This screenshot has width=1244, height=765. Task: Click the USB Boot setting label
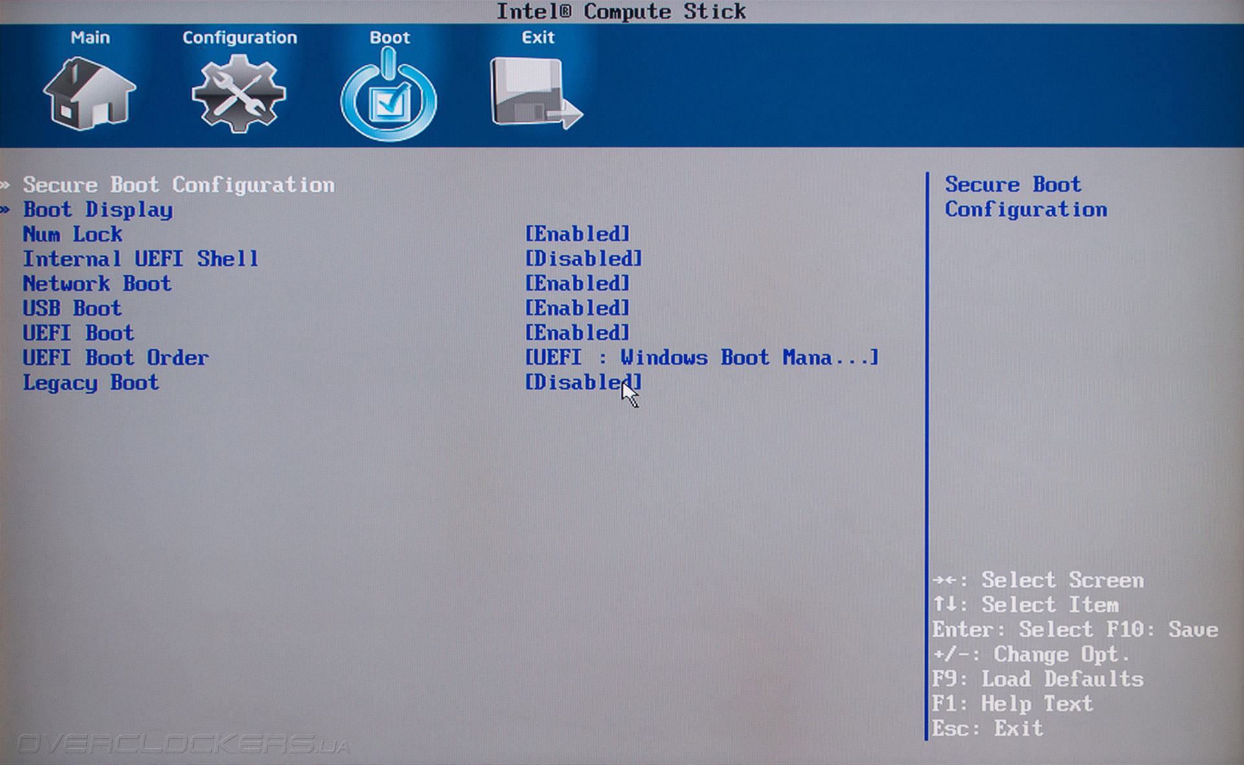point(72,308)
